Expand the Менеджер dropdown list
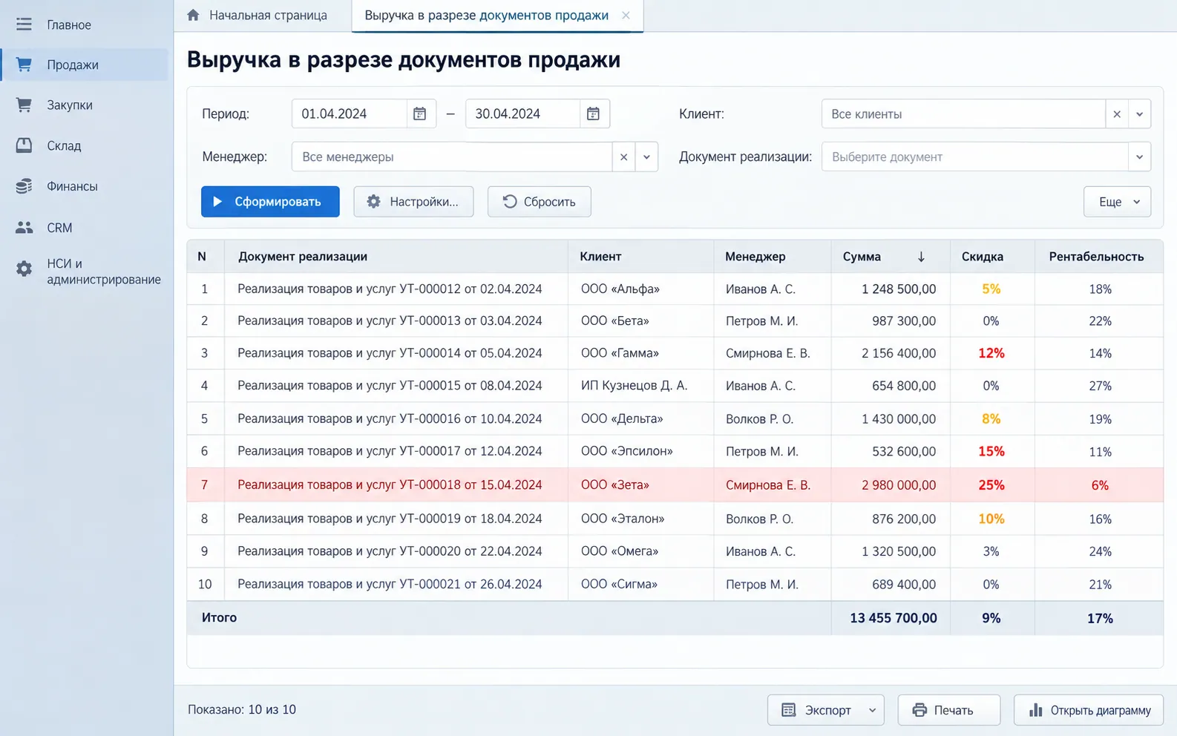 click(646, 157)
